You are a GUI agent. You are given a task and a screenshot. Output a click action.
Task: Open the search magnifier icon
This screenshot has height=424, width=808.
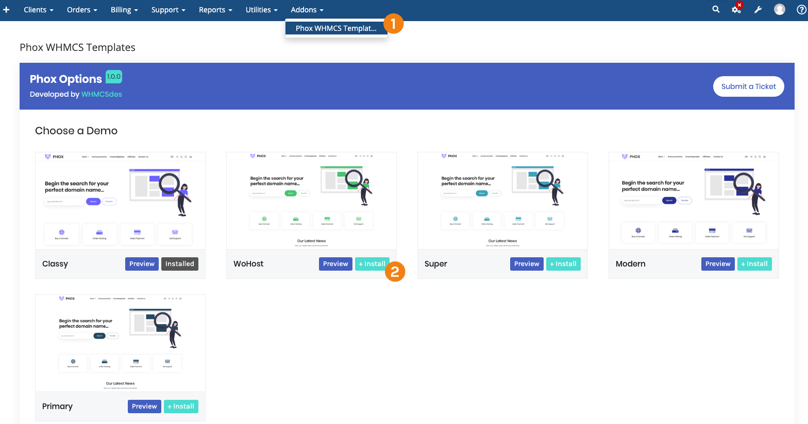[x=716, y=10]
